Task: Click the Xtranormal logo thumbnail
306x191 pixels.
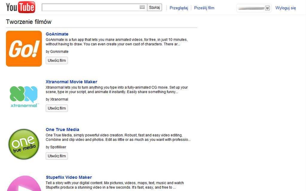Action: tap(24, 96)
